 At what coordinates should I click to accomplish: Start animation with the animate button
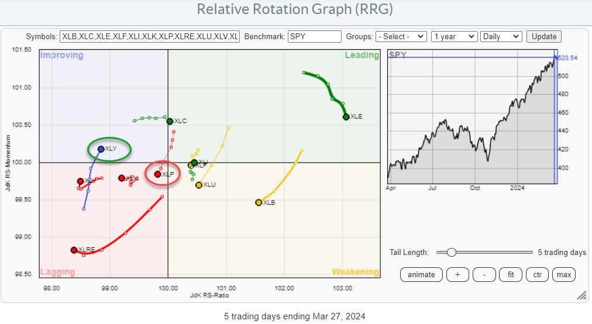coord(421,274)
